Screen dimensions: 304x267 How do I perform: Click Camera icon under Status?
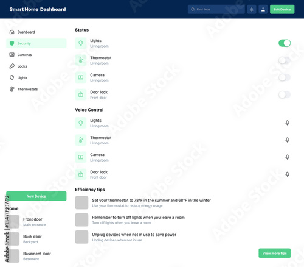tap(81, 77)
